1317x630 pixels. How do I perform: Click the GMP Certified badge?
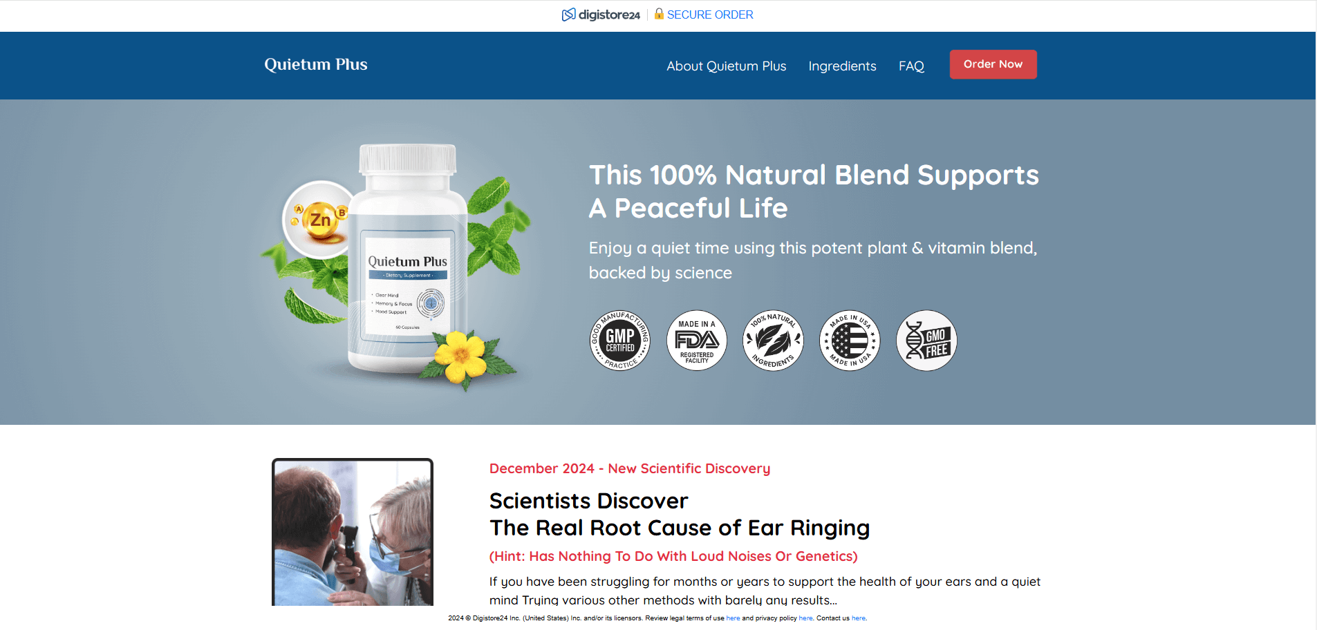click(620, 340)
